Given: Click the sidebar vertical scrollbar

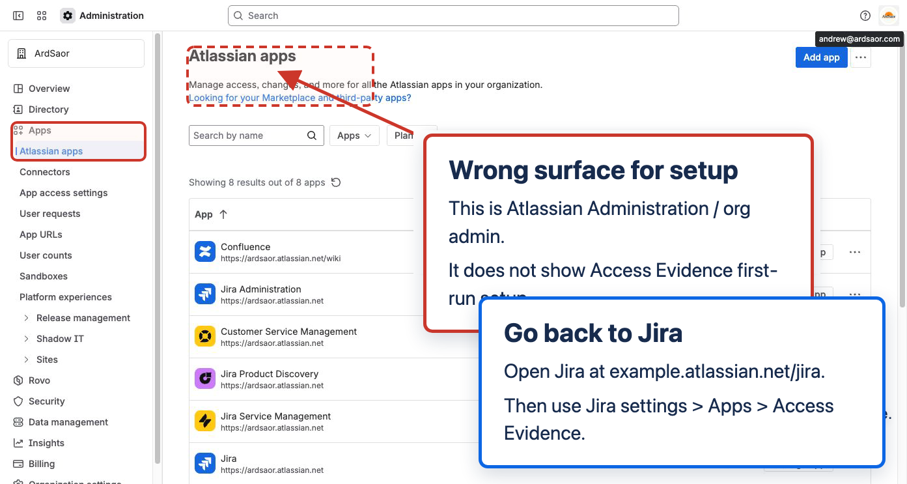Looking at the screenshot, I should [157, 248].
